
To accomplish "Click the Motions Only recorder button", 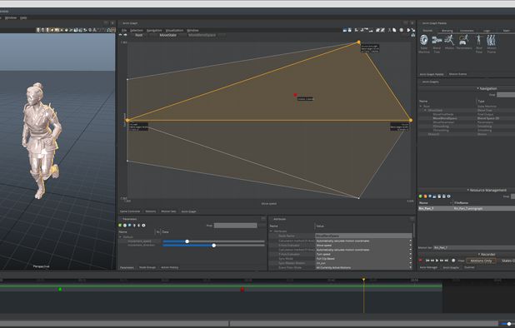I will click(x=481, y=261).
